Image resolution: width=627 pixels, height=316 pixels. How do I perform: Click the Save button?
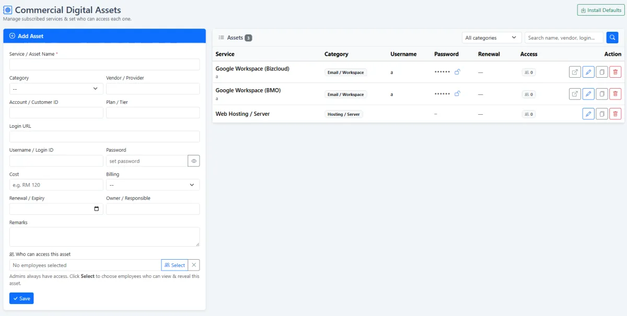point(21,298)
